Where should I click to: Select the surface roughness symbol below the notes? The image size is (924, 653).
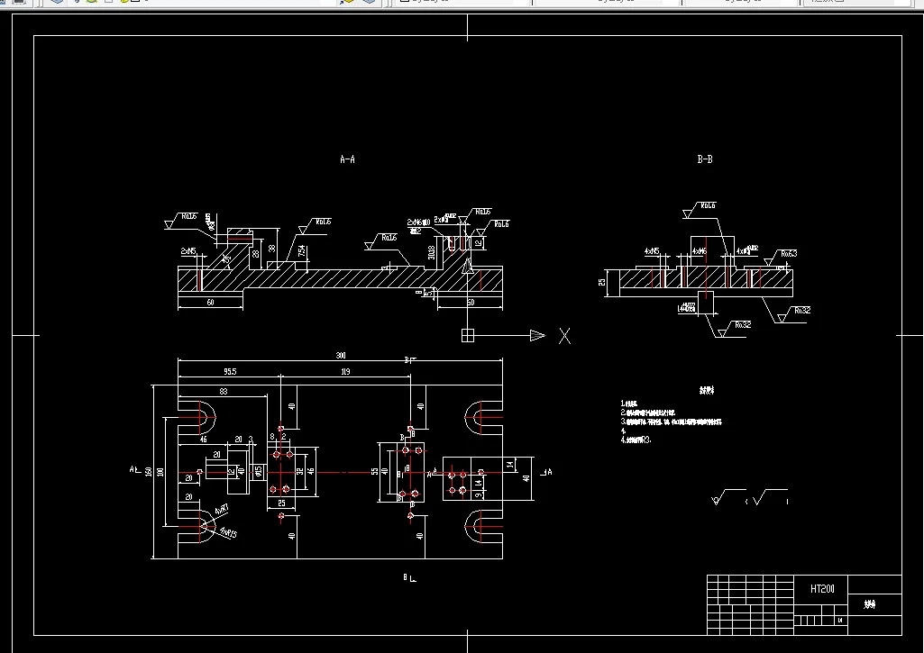click(750, 498)
